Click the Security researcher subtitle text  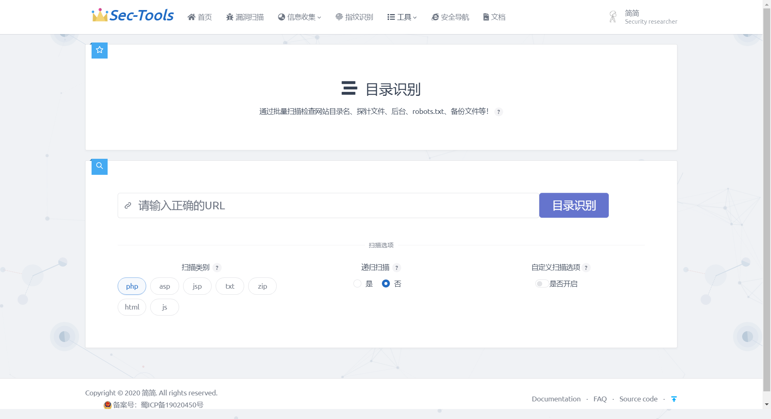(651, 22)
